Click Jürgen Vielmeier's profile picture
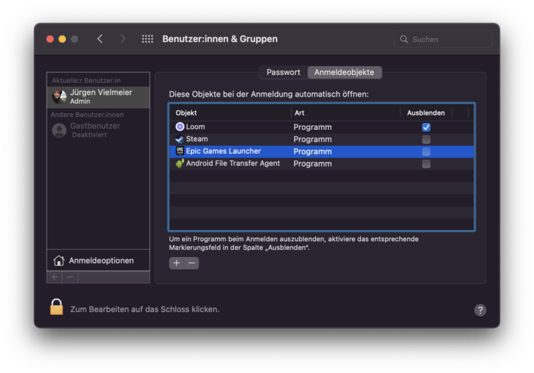Screen dimensions: 534x373 [x=59, y=97]
